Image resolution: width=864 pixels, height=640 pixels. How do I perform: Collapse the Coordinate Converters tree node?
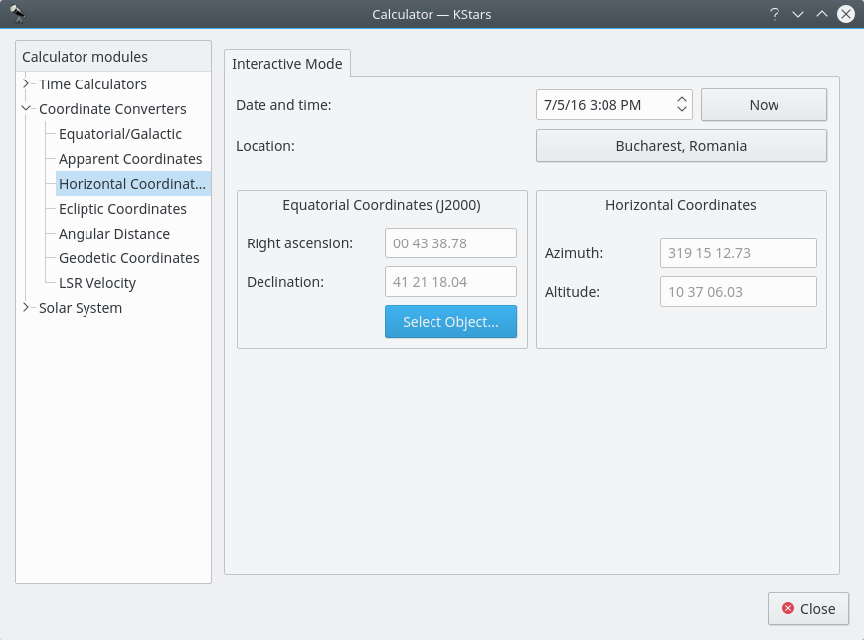click(x=26, y=109)
